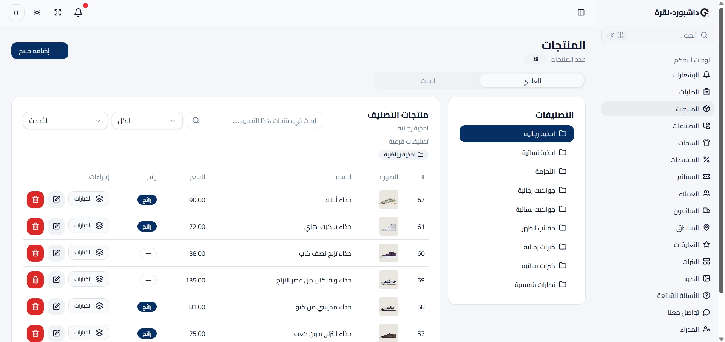Screen dimensions: 725x342
Task: Delete product حذاء وافلكاب من عصر التزلج
Action: [35, 280]
